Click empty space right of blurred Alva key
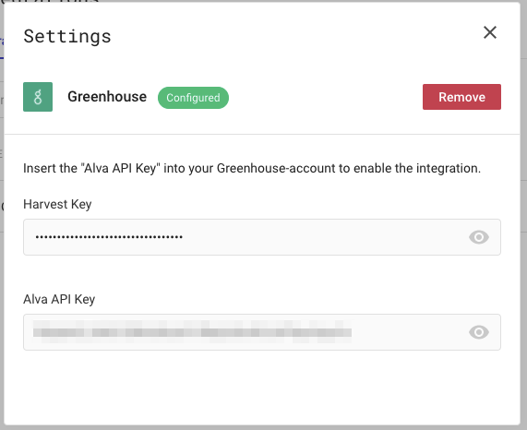Image resolution: width=527 pixels, height=430 pixels. pyautogui.click(x=408, y=332)
